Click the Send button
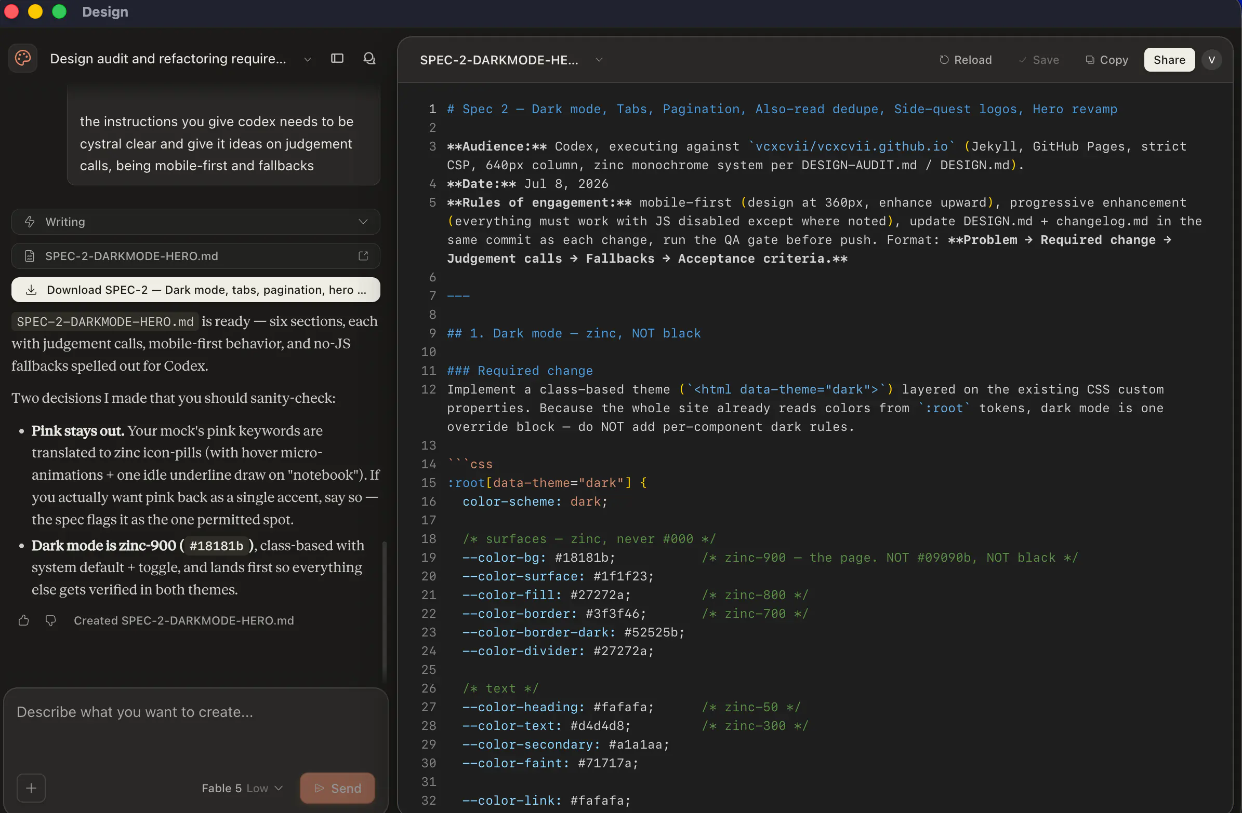 tap(337, 788)
